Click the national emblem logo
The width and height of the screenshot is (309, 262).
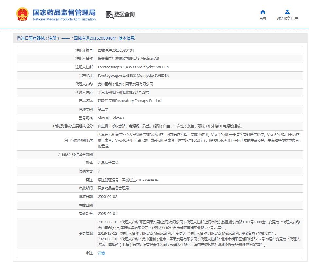coord(23,14)
